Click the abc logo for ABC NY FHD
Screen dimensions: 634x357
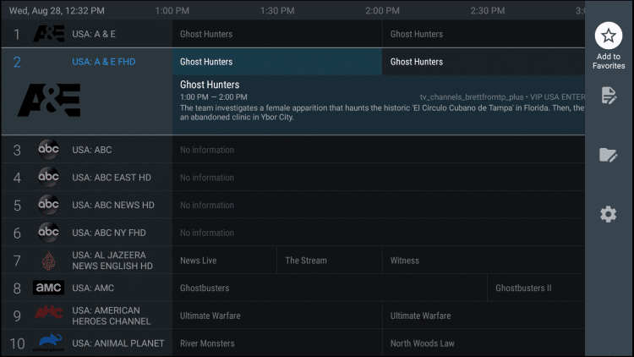[x=48, y=233]
